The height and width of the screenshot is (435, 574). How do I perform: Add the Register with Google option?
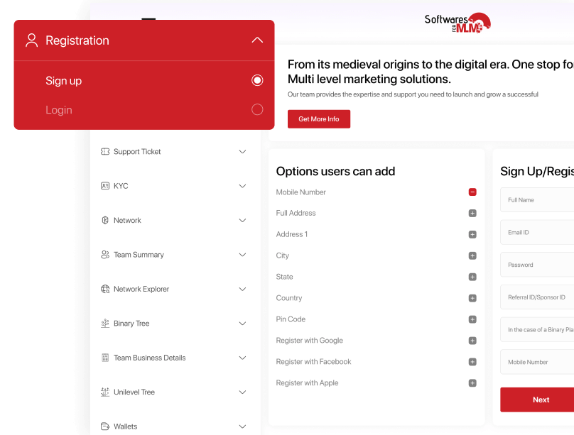point(472,341)
